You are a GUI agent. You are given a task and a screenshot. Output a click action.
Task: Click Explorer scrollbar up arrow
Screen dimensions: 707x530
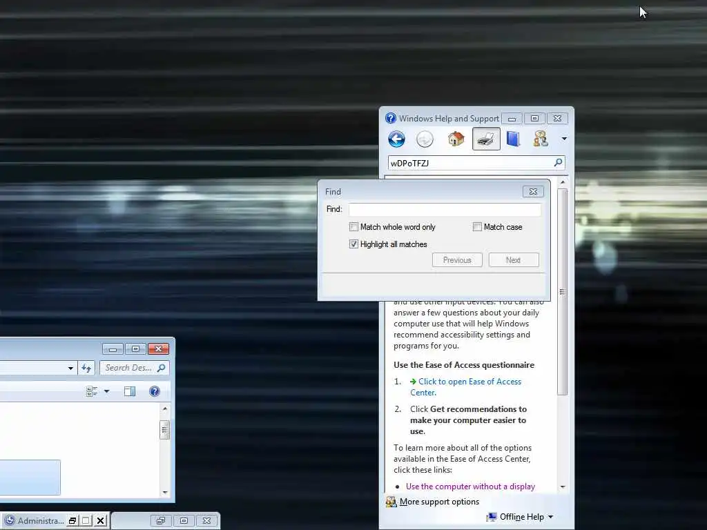165,409
